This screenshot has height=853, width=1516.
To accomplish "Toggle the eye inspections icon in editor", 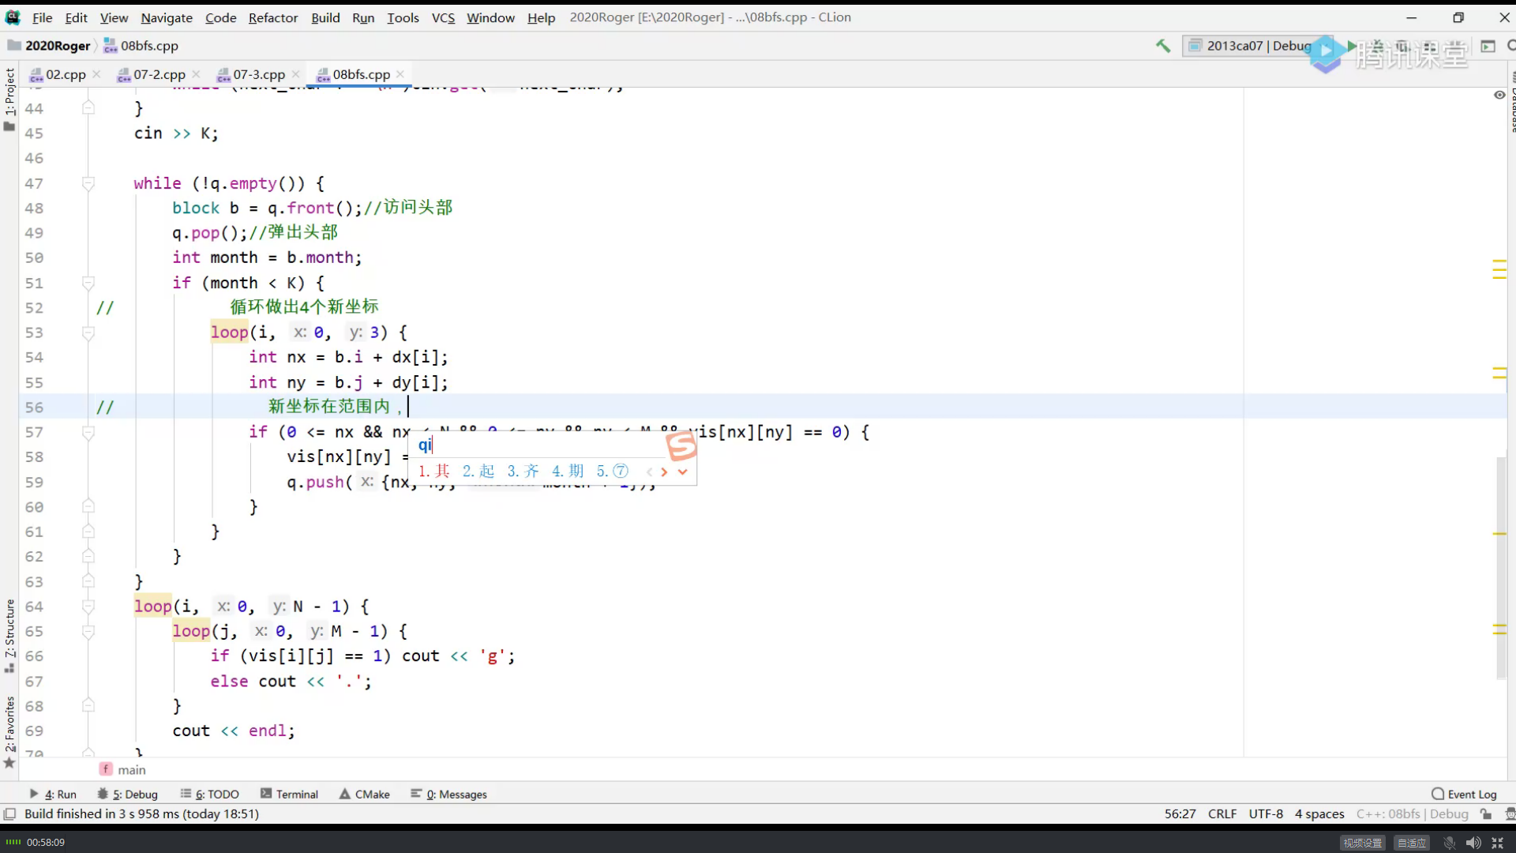I will (1499, 95).
